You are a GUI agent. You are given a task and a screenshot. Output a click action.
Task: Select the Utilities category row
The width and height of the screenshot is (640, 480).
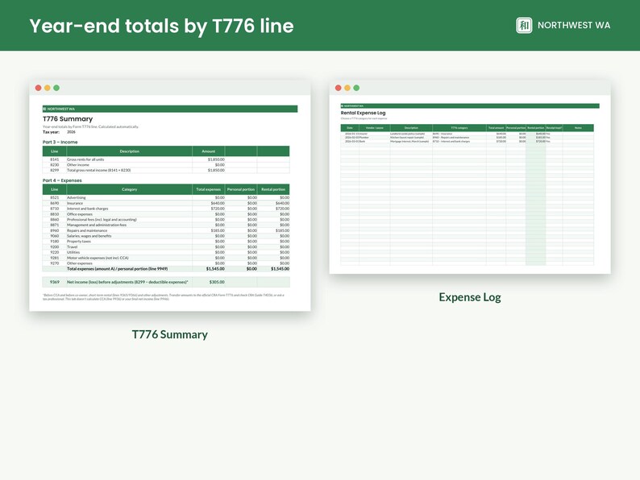tap(166, 252)
